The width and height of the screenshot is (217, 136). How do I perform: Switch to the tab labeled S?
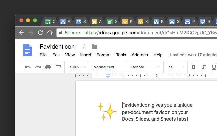click(x=81, y=22)
